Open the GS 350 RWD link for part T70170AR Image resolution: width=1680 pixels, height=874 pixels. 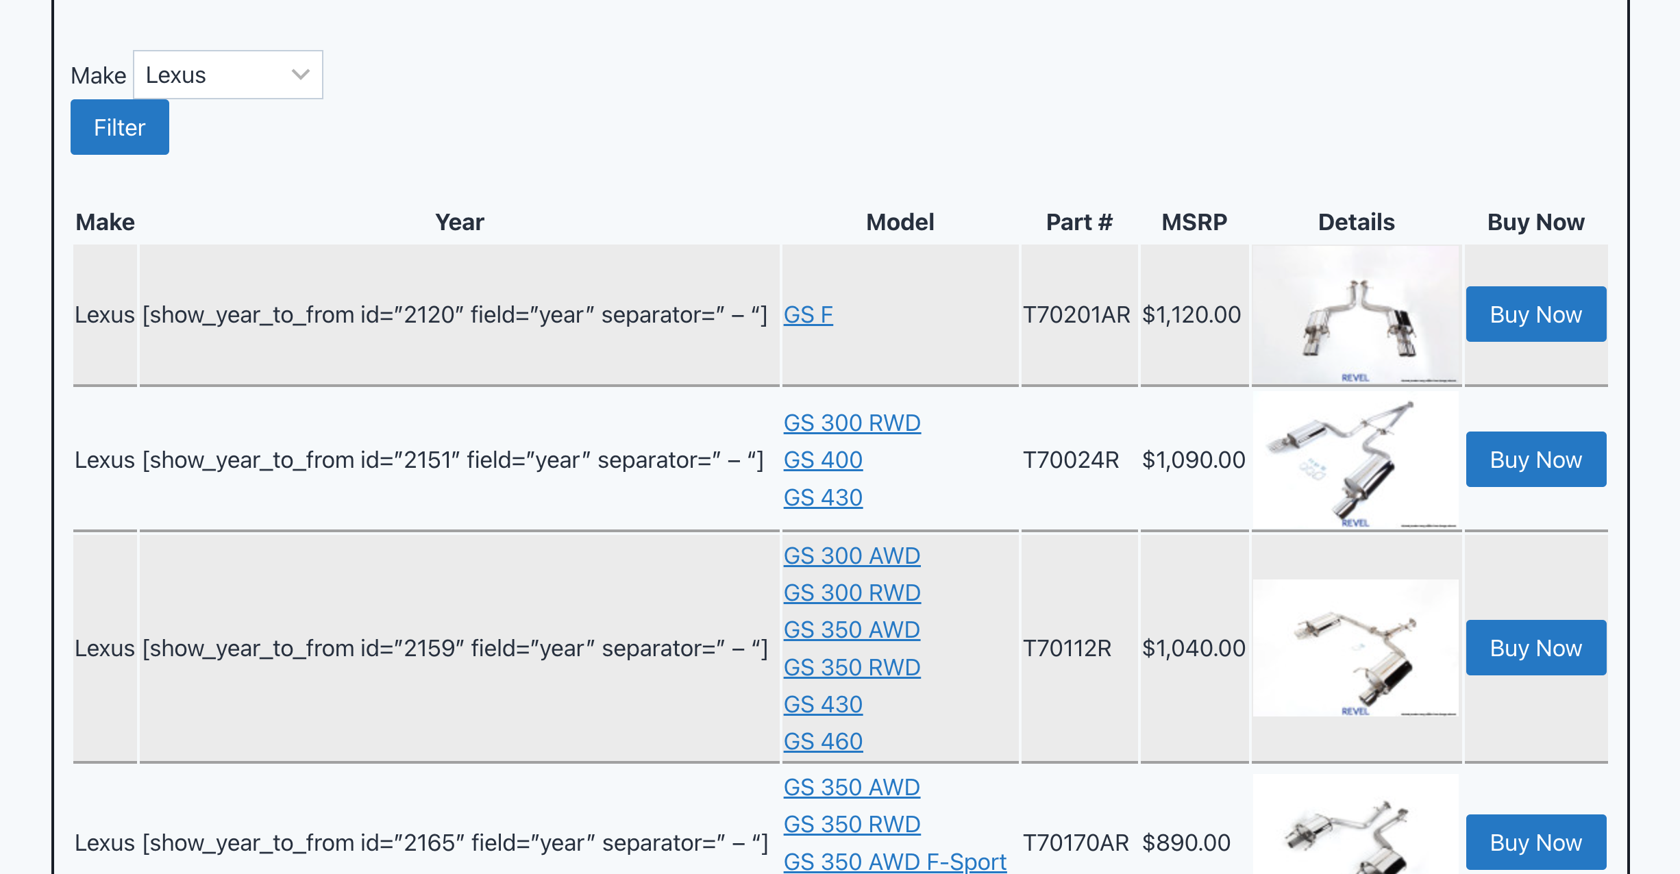point(852,824)
